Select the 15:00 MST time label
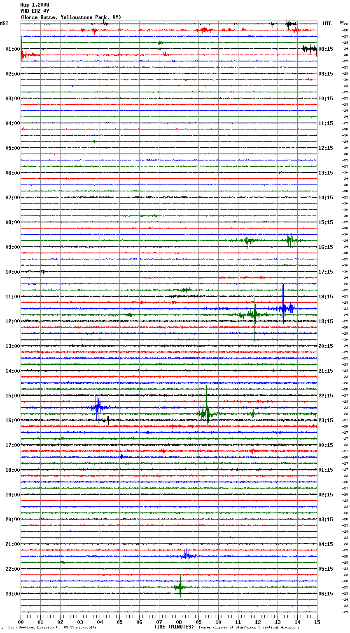Image resolution: width=350 pixels, height=633 pixels. [13, 396]
